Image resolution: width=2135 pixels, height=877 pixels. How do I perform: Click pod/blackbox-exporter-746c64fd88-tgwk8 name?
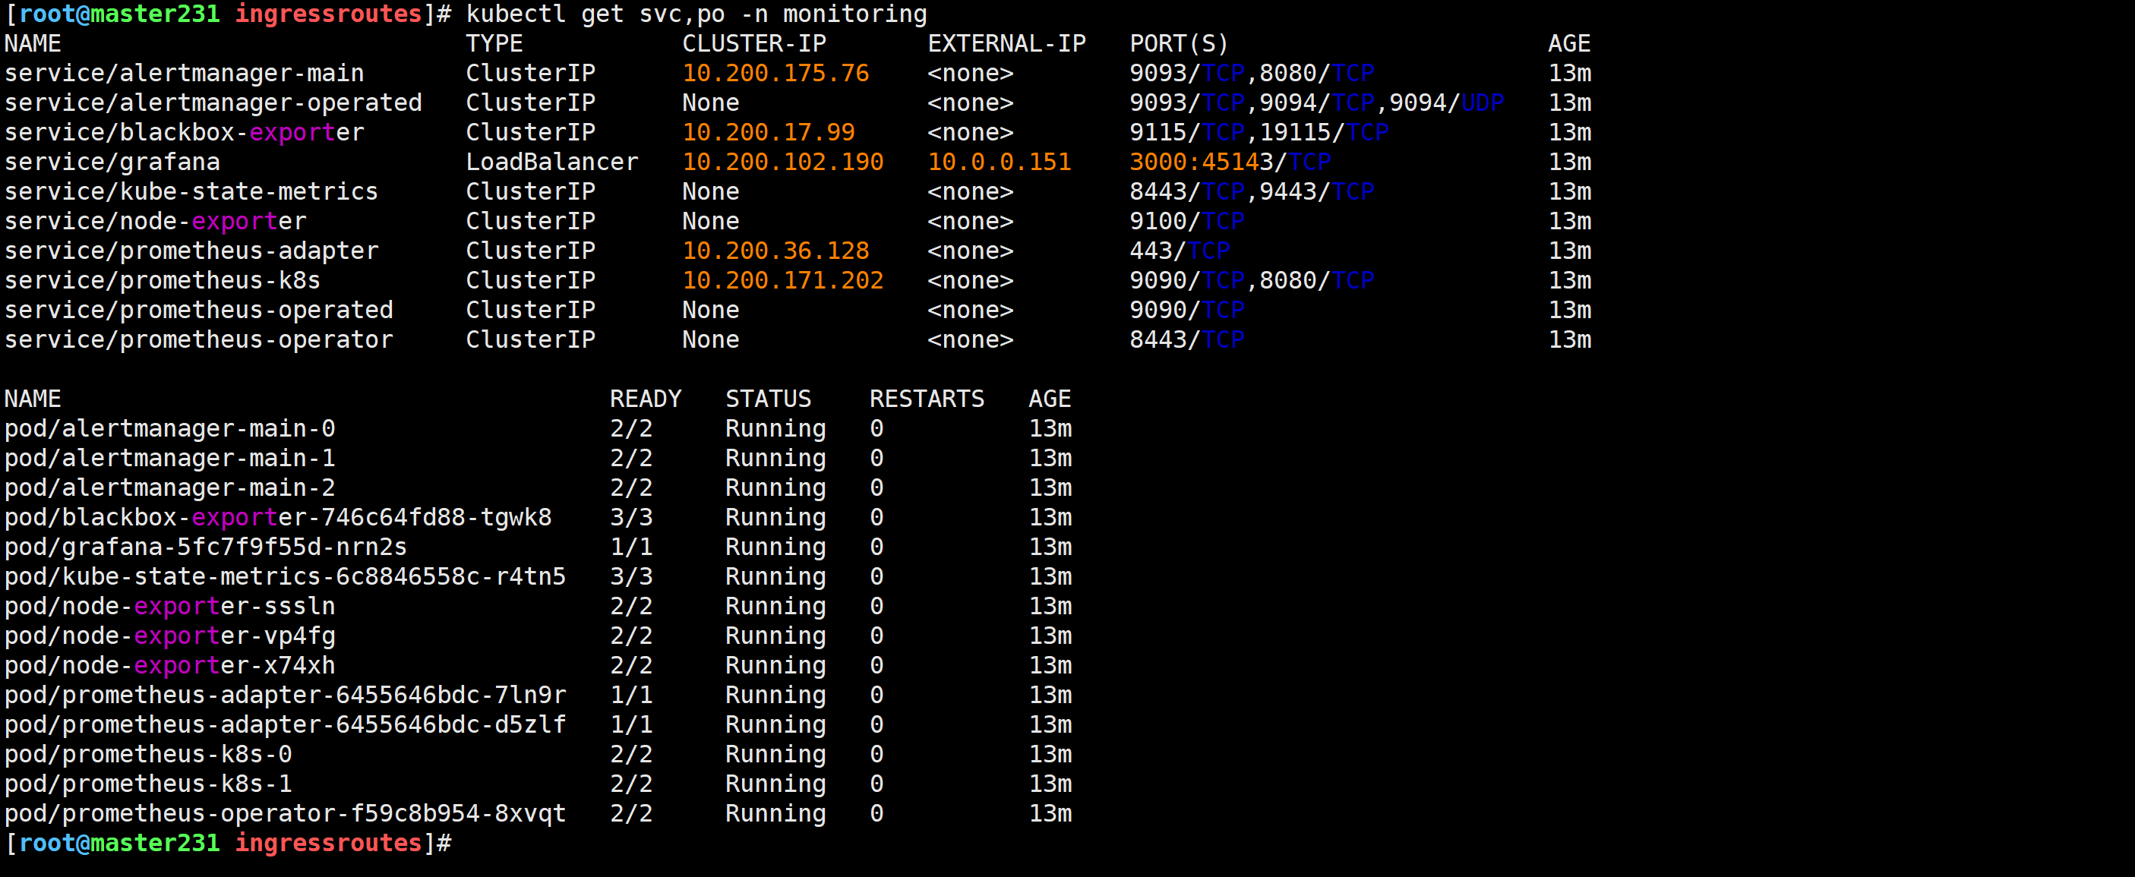click(x=278, y=517)
